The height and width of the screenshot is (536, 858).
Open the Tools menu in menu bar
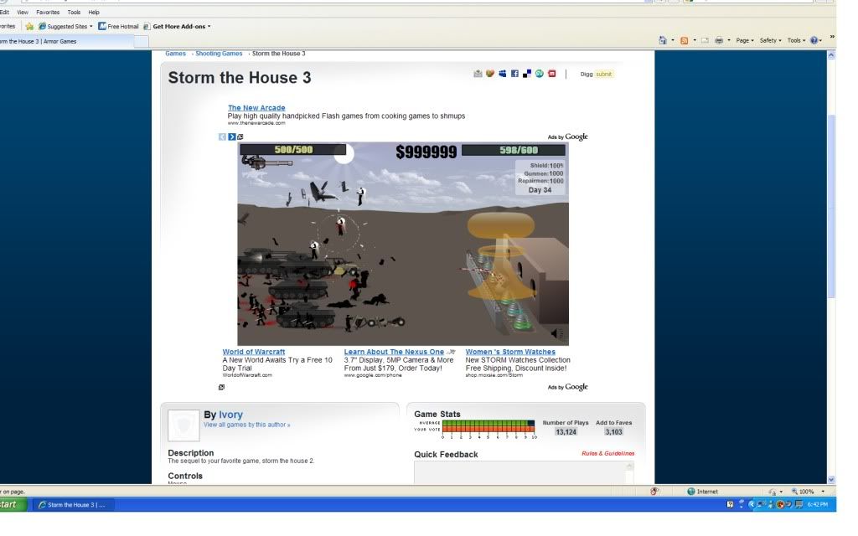[74, 13]
